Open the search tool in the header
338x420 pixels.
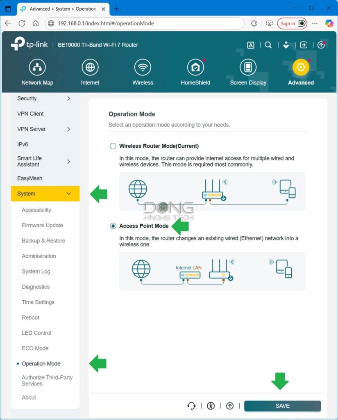pyautogui.click(x=268, y=45)
